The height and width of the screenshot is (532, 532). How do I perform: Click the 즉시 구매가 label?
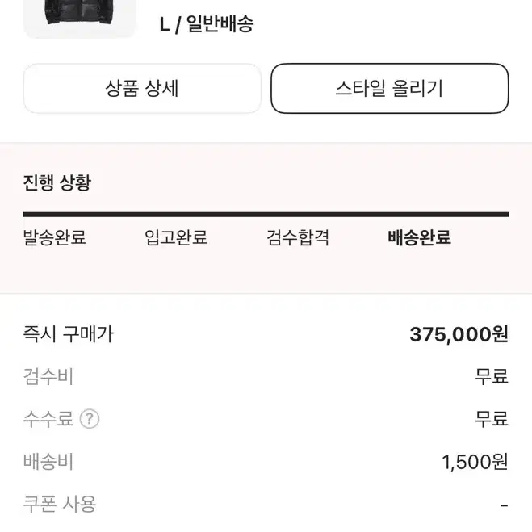pos(69,334)
